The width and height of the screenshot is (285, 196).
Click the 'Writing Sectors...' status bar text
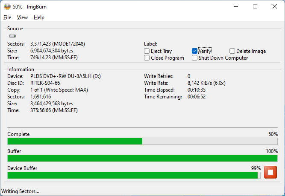21,191
